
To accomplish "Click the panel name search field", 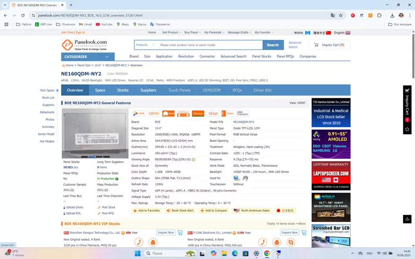I will tap(210, 45).
